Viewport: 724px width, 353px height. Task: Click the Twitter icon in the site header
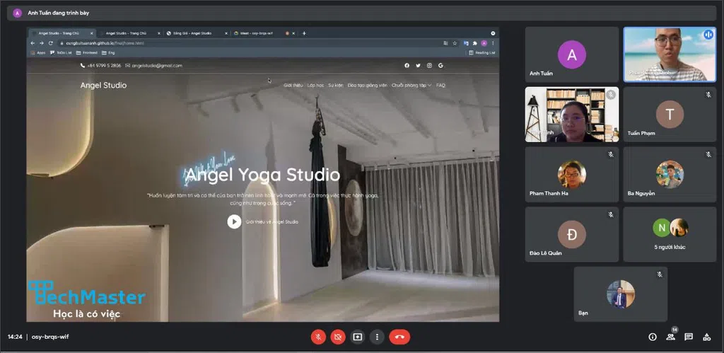click(418, 66)
